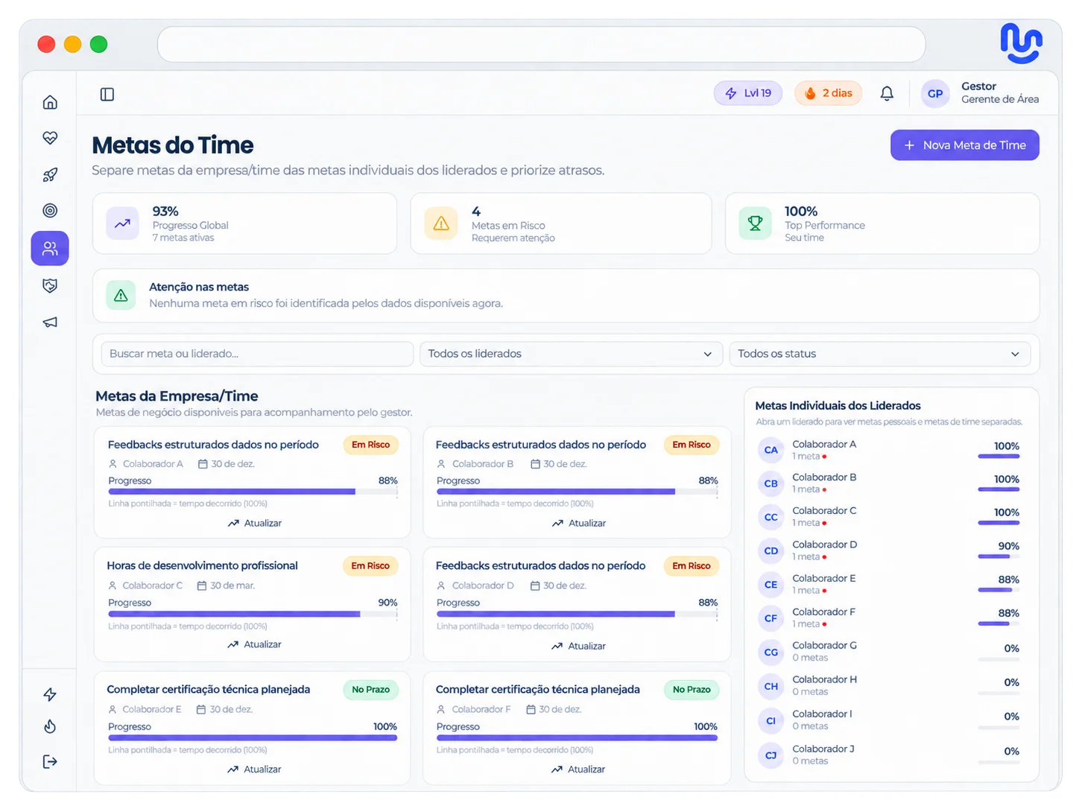Viewport: 1079px width, 809px height.
Task: Click the flame icon in lower sidebar
Action: point(50,726)
